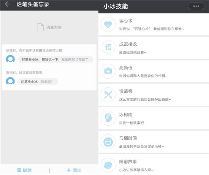Click the 小冰技能 header title
The width and height of the screenshot is (209, 175).
click(116, 6)
